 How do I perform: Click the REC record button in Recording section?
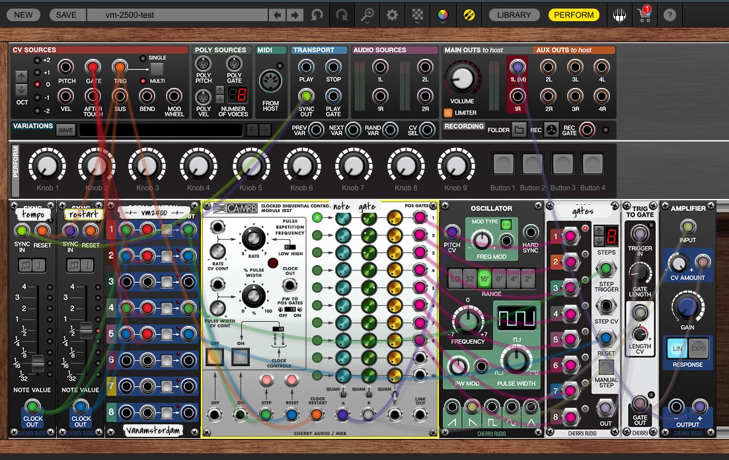(x=551, y=130)
